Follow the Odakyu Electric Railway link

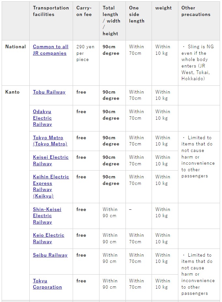[x=42, y=118]
